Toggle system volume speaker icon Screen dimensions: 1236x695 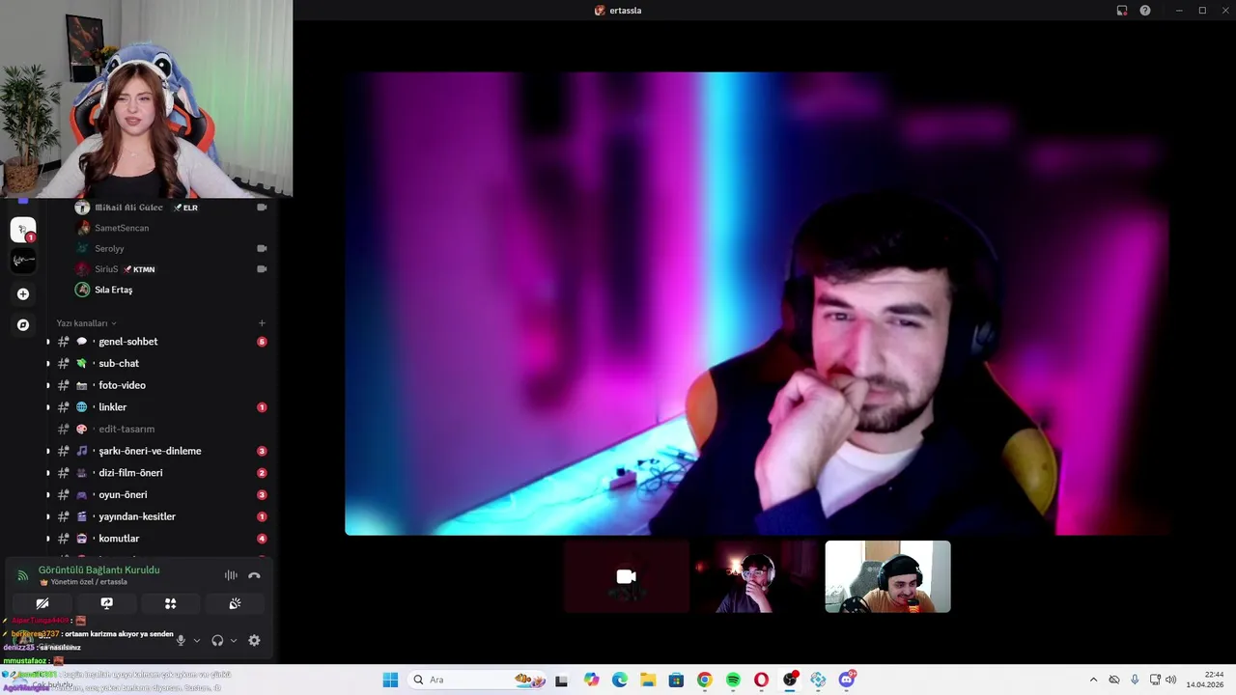[x=1171, y=680]
